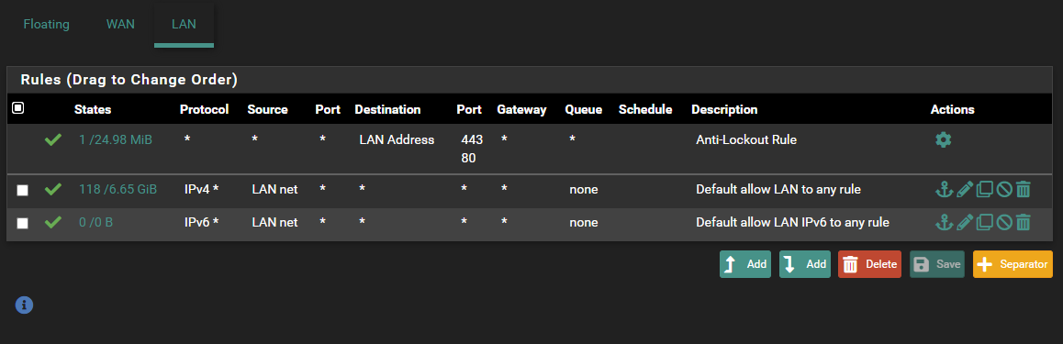This screenshot has width=1063, height=344.
Task: Open Anti-Lockout Rule settings gear icon
Action: tap(943, 140)
